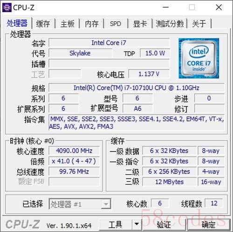Switch to the 缓存 tab

[x=43, y=24]
